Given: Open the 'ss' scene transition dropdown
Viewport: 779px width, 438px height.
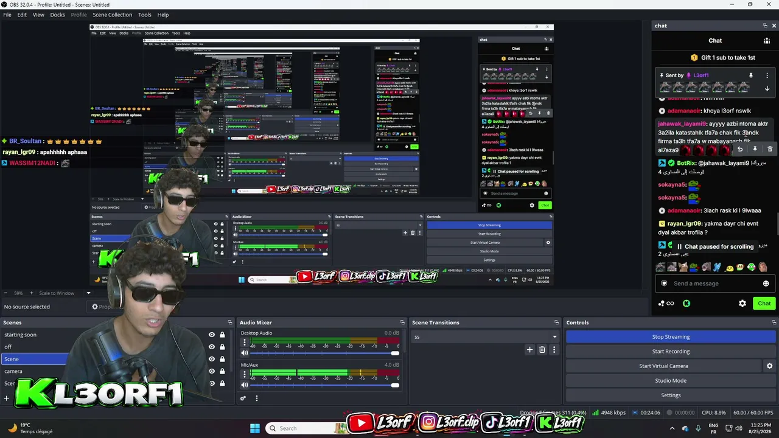Looking at the screenshot, I should [x=485, y=336].
